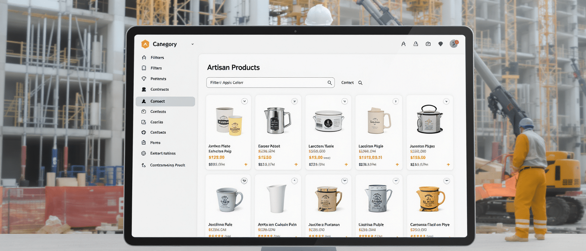This screenshot has width=586, height=251.
Task: Click the bell-shaped icon in top bar
Action: [416, 44]
